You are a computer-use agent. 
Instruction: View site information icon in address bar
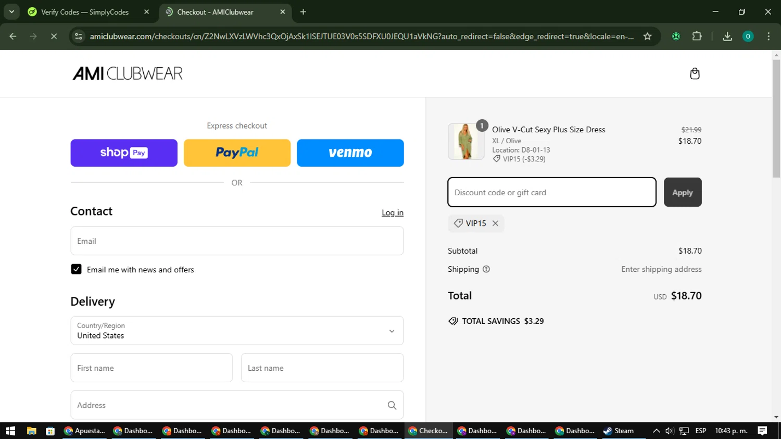tap(79, 36)
